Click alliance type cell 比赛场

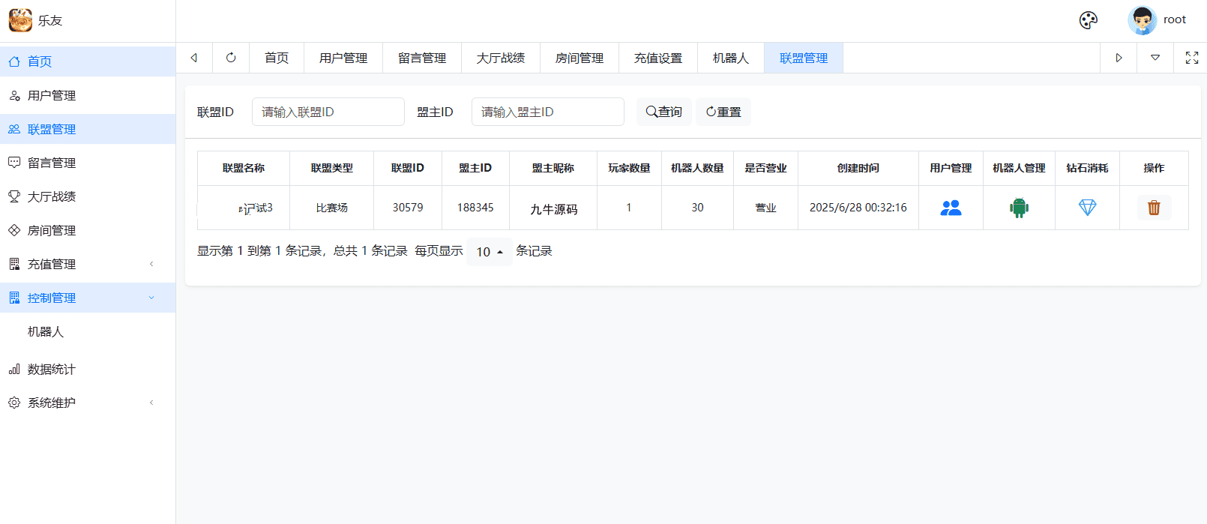point(332,208)
